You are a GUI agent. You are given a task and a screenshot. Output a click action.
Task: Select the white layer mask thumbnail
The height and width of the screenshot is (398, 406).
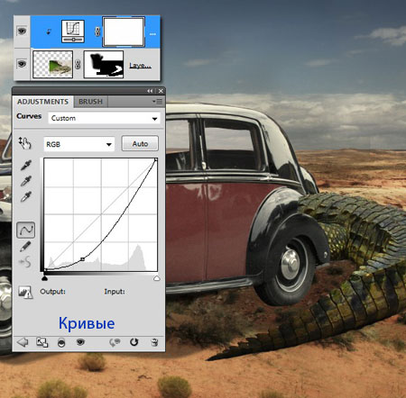[124, 32]
